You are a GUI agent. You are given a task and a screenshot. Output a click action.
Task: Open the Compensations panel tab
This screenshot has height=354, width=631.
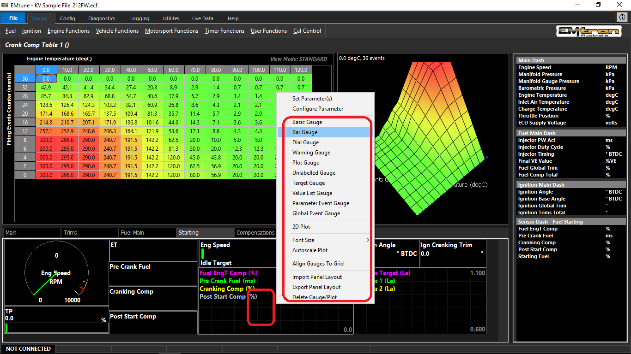coord(255,233)
